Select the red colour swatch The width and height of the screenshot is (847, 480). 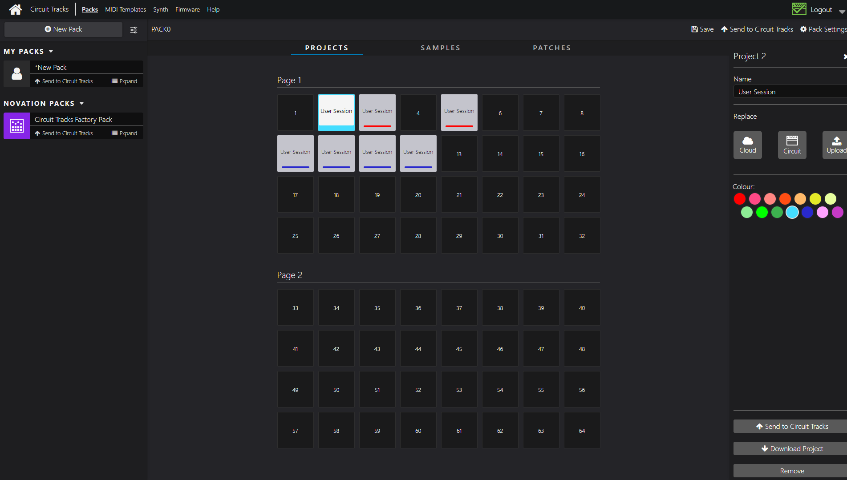[740, 199]
